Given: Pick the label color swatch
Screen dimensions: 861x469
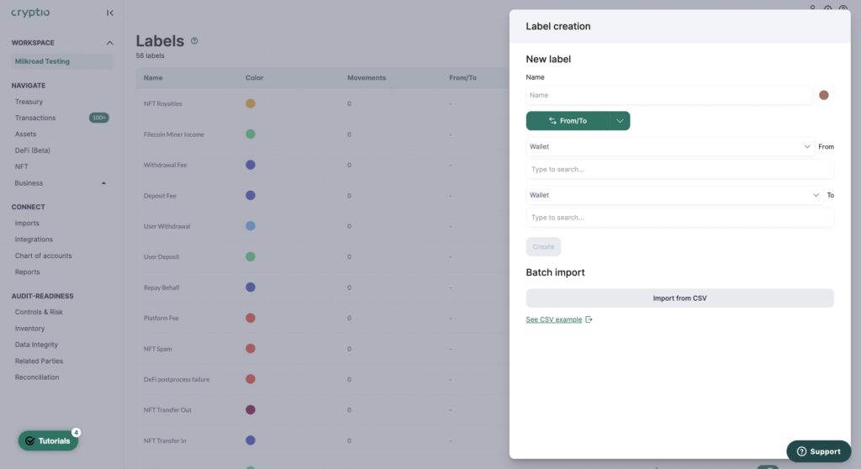Looking at the screenshot, I should click(x=824, y=95).
